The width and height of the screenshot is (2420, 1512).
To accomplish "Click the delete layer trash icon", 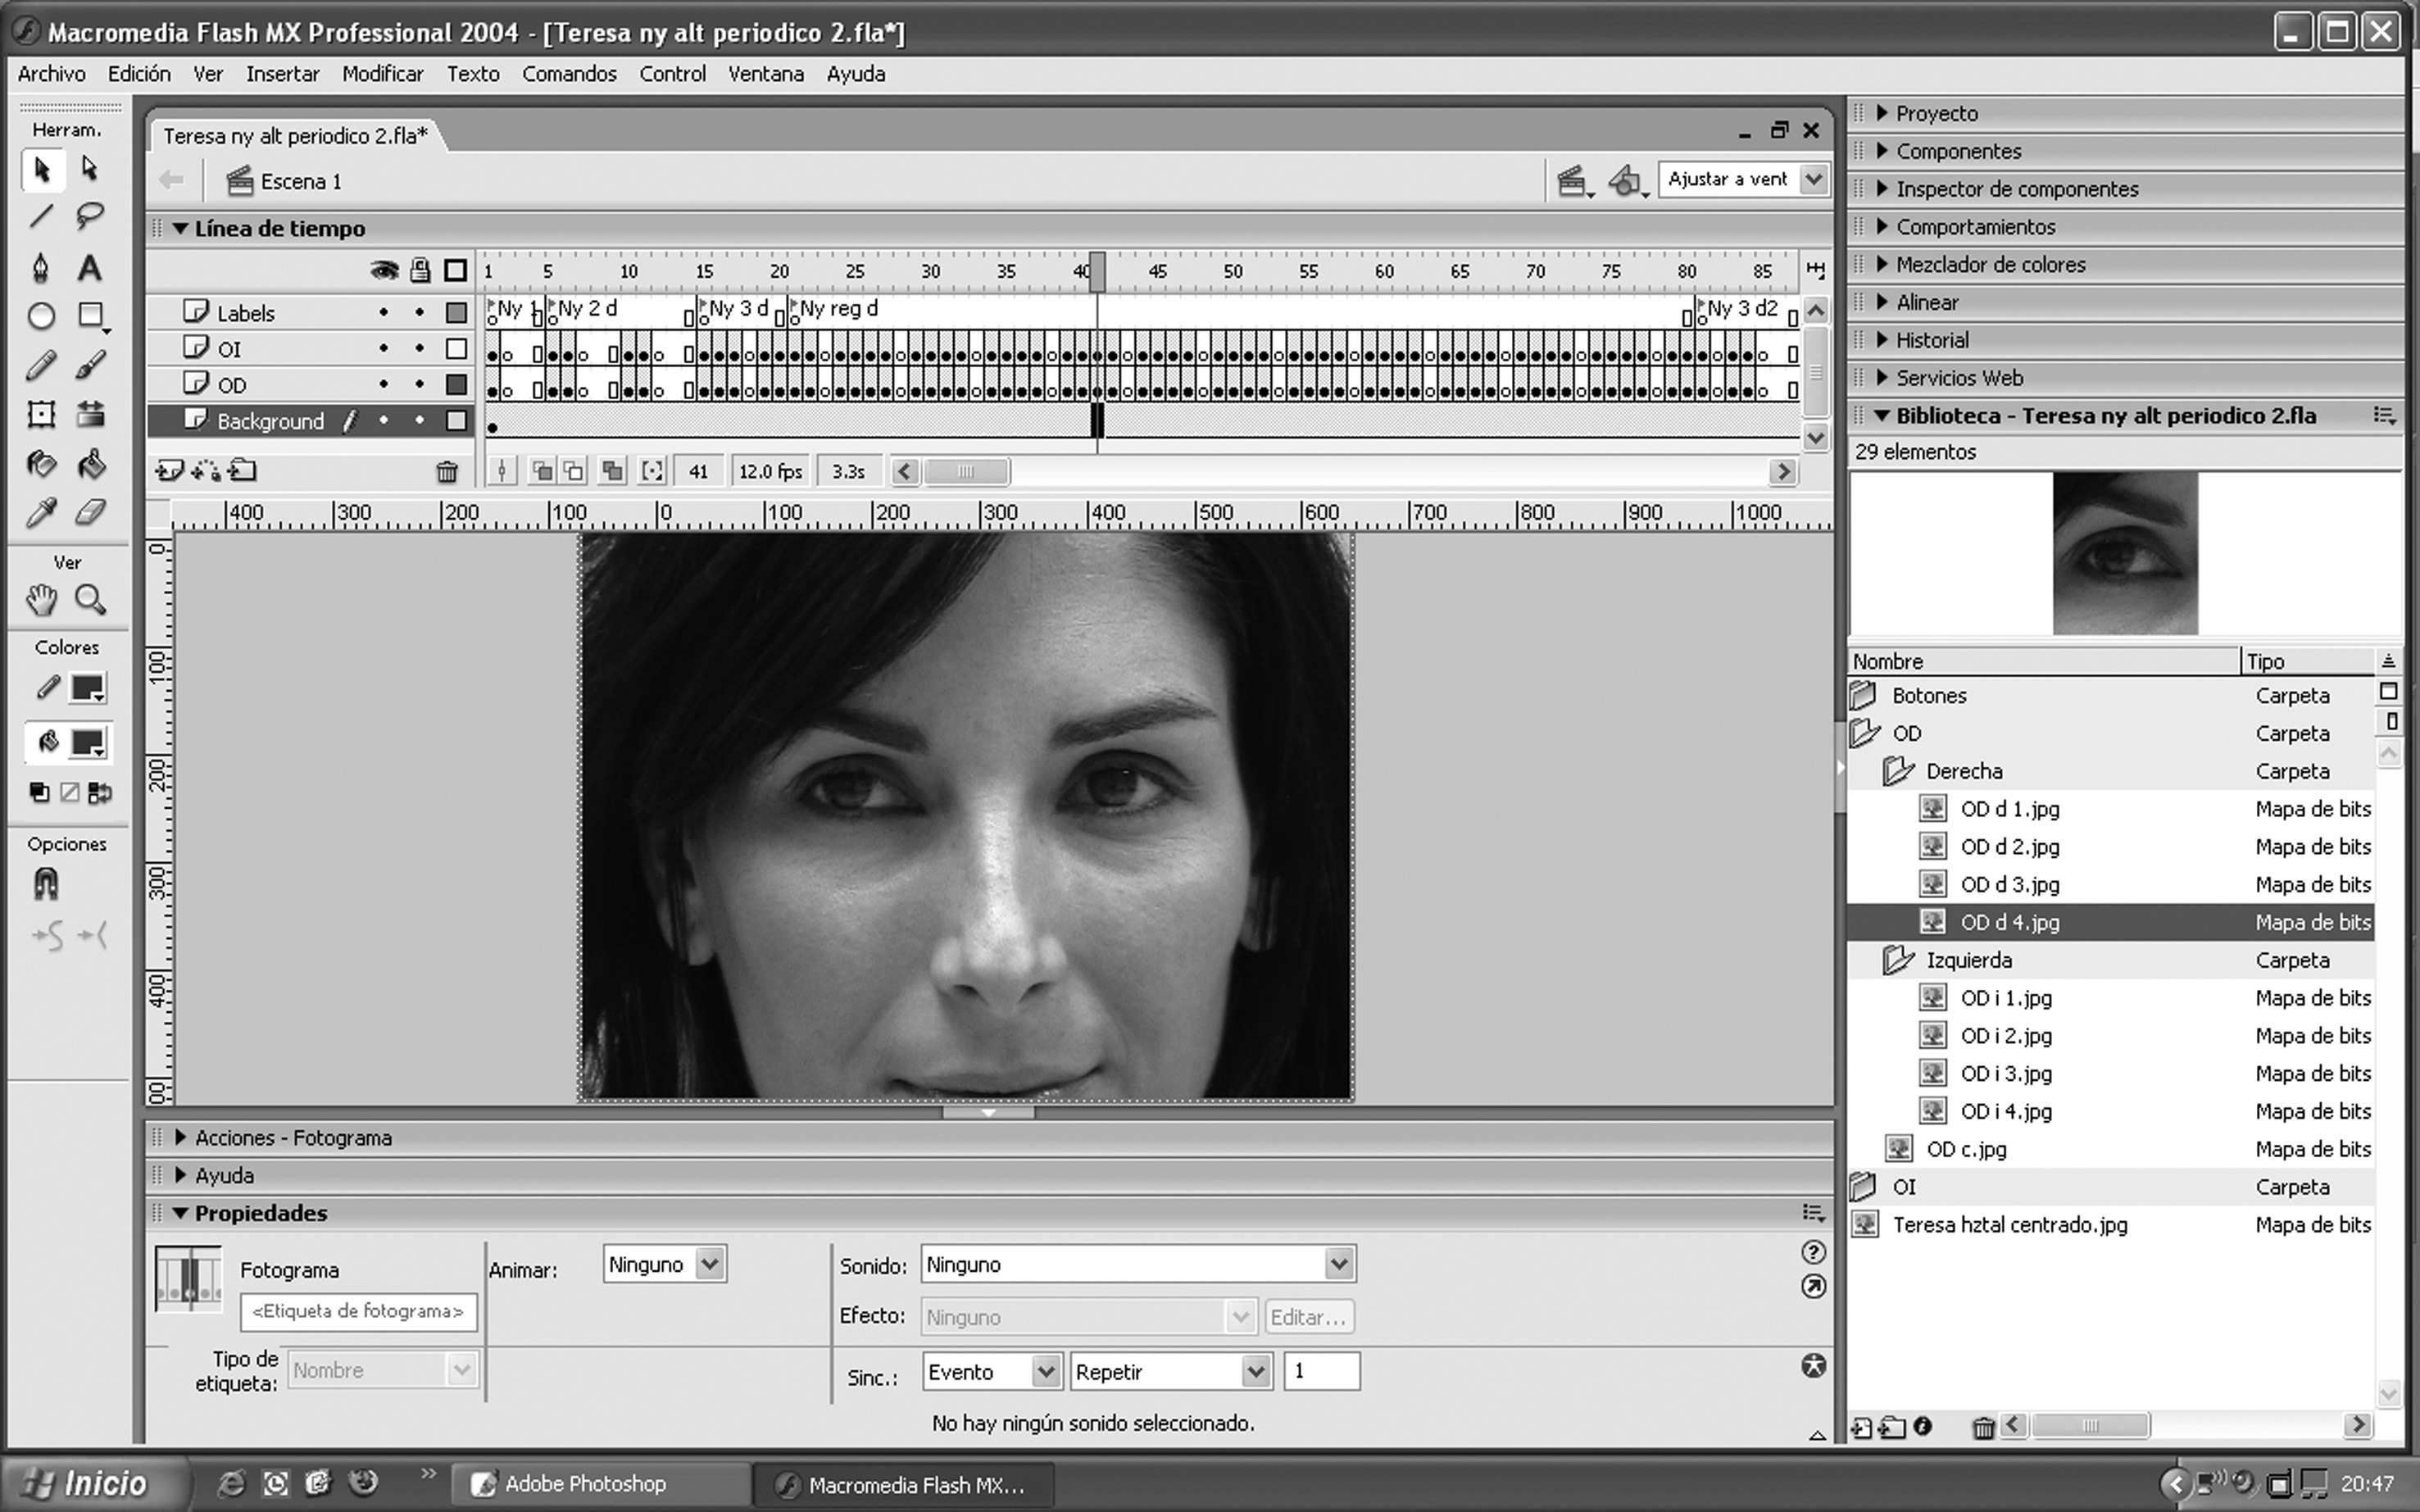I will click(447, 471).
